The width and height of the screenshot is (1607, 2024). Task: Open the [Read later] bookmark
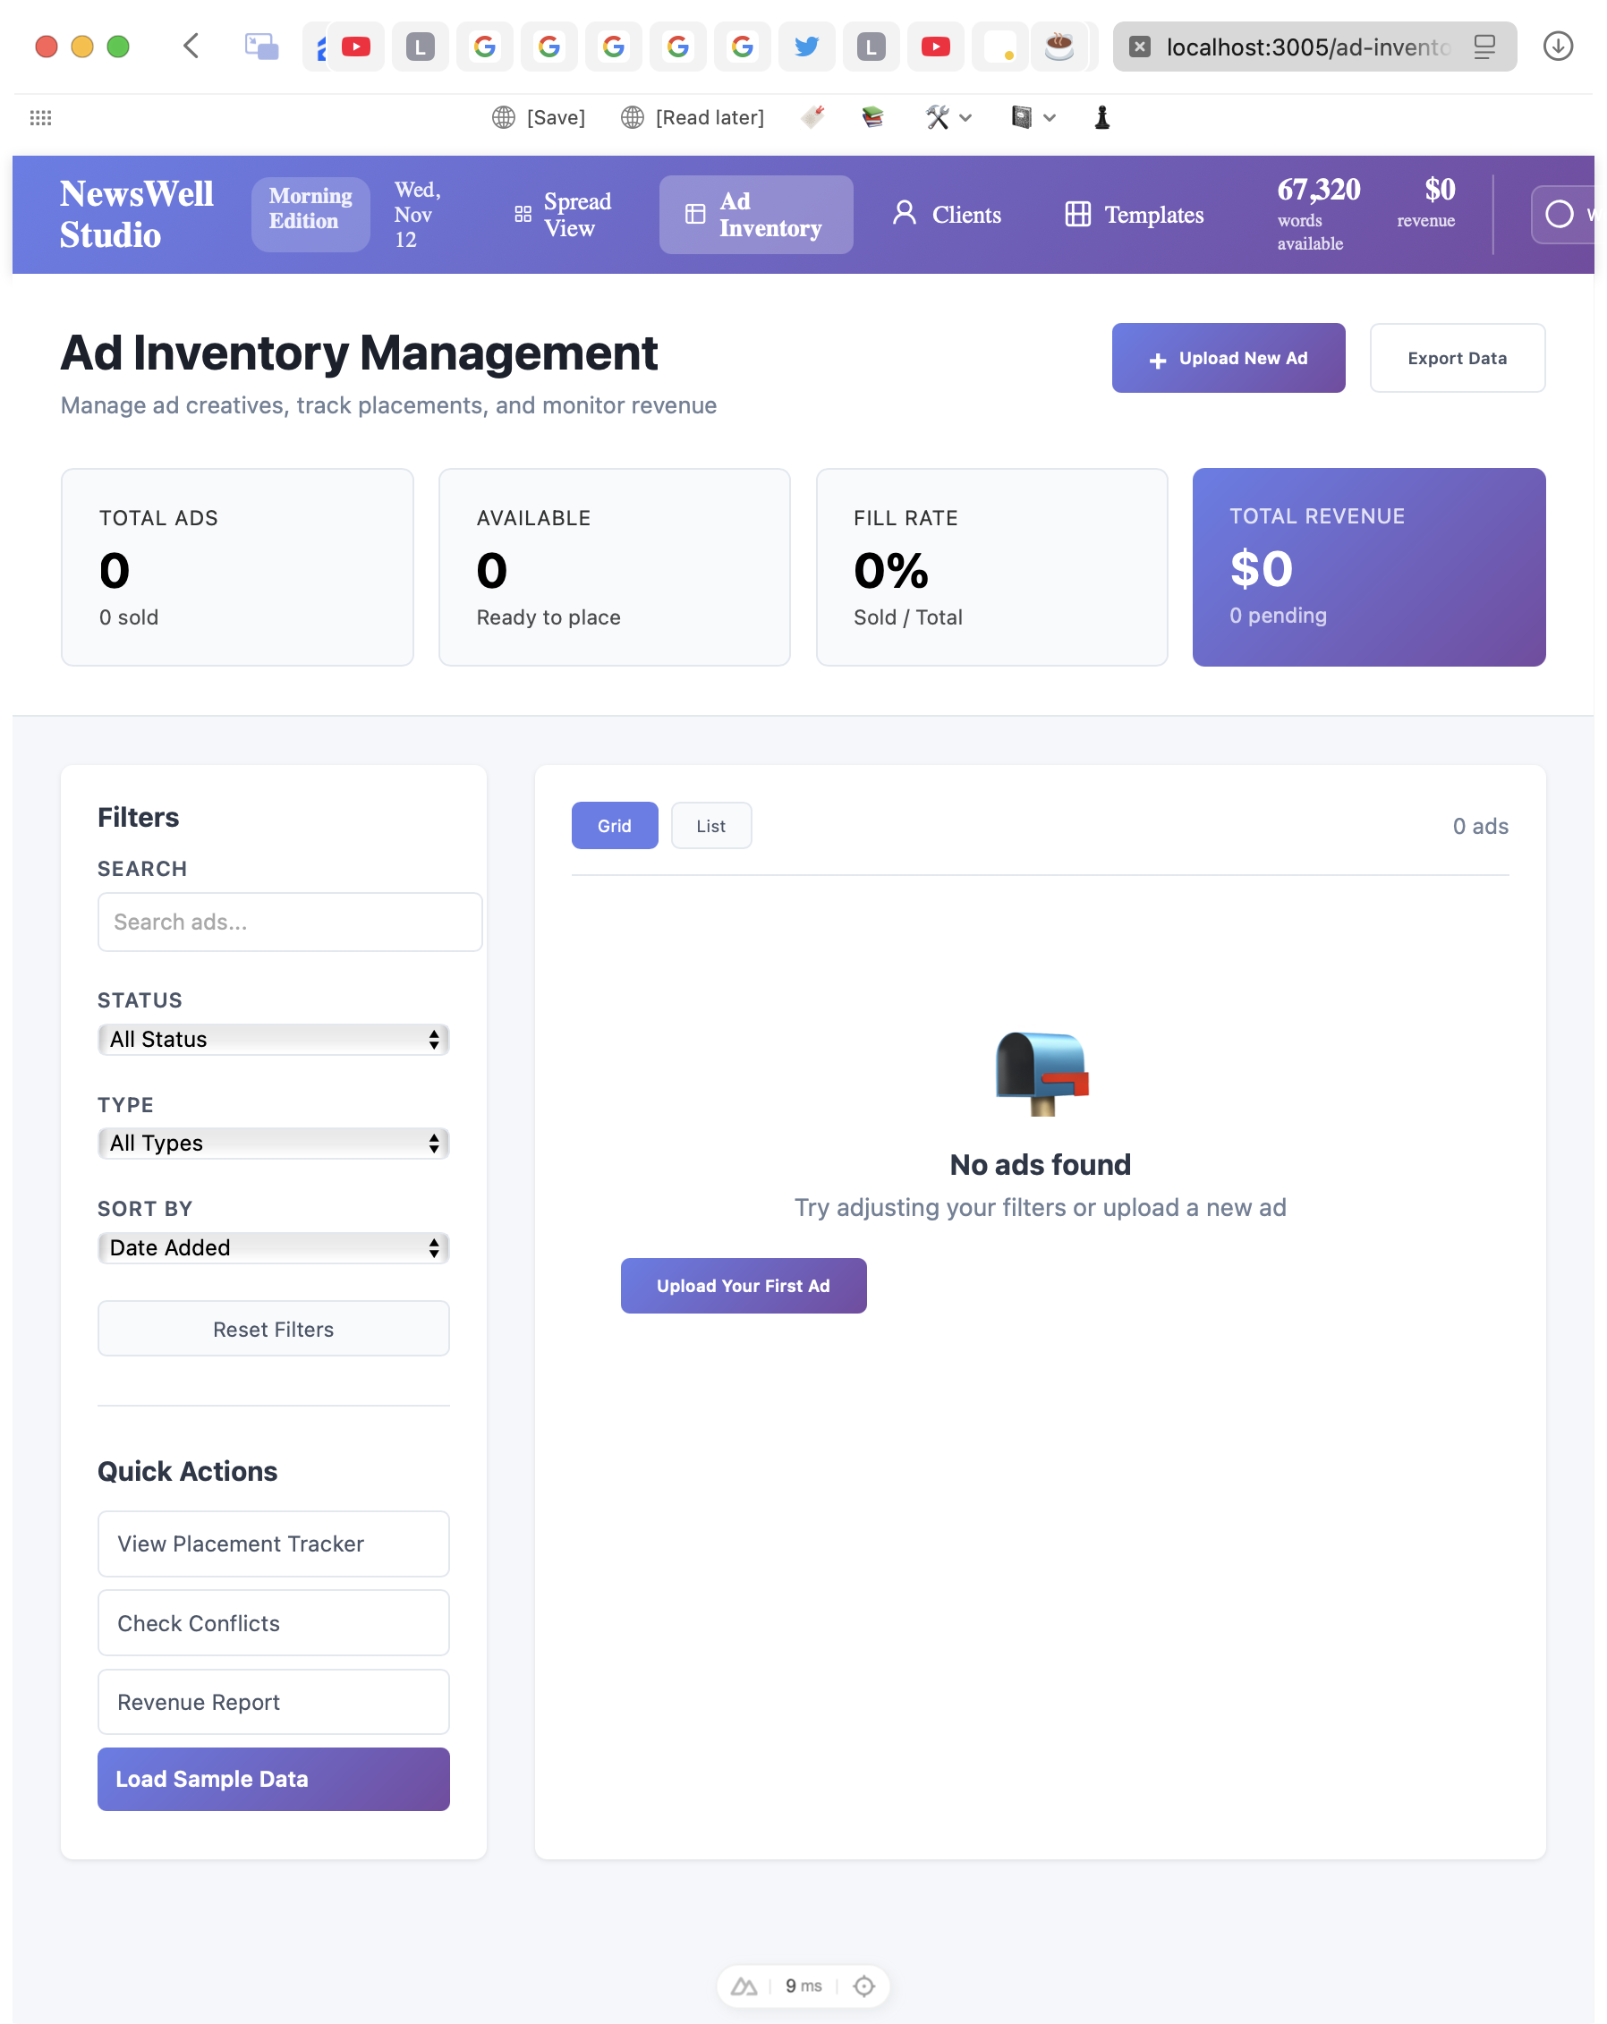coord(693,117)
